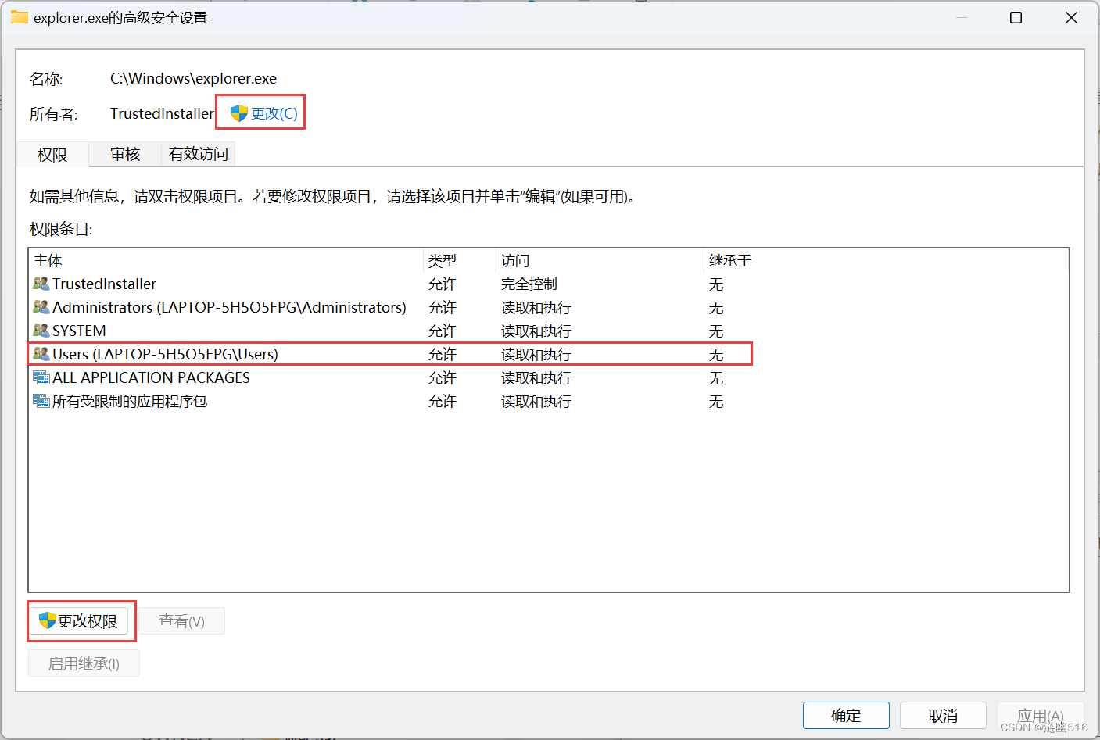Switch to the 权限 tab
The image size is (1100, 740).
point(52,155)
